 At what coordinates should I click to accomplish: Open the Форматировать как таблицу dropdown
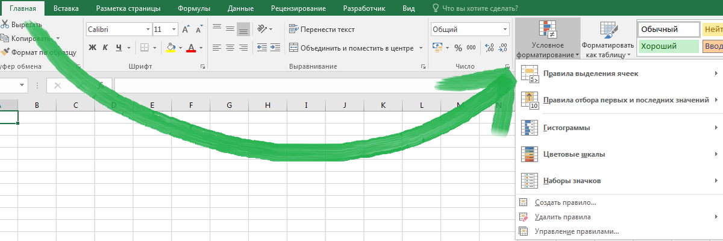609,39
